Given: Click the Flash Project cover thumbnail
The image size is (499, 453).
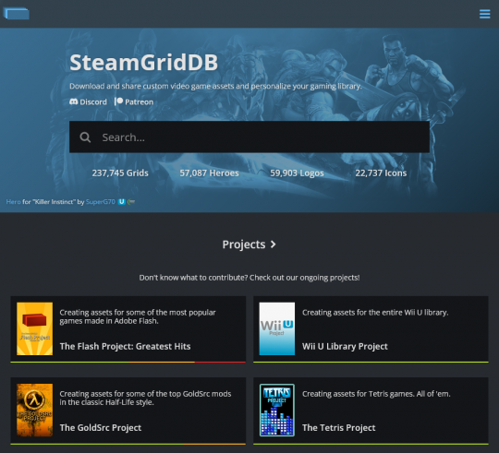Looking at the screenshot, I should (35, 328).
